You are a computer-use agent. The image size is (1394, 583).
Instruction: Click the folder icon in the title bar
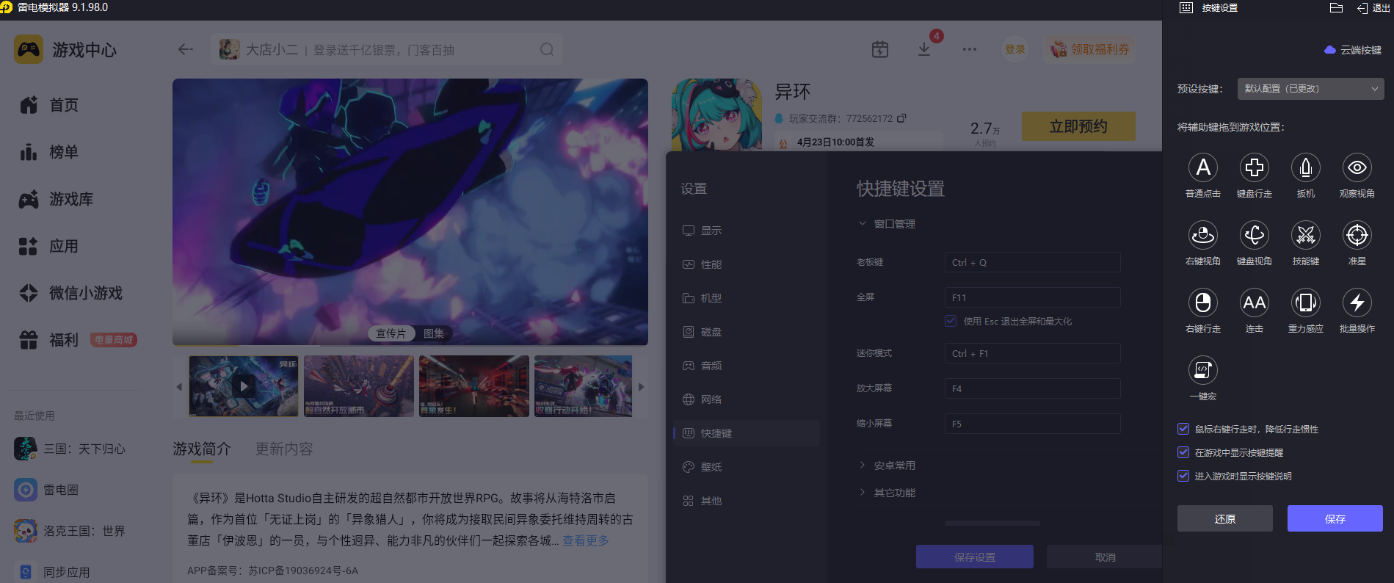pyautogui.click(x=1336, y=8)
